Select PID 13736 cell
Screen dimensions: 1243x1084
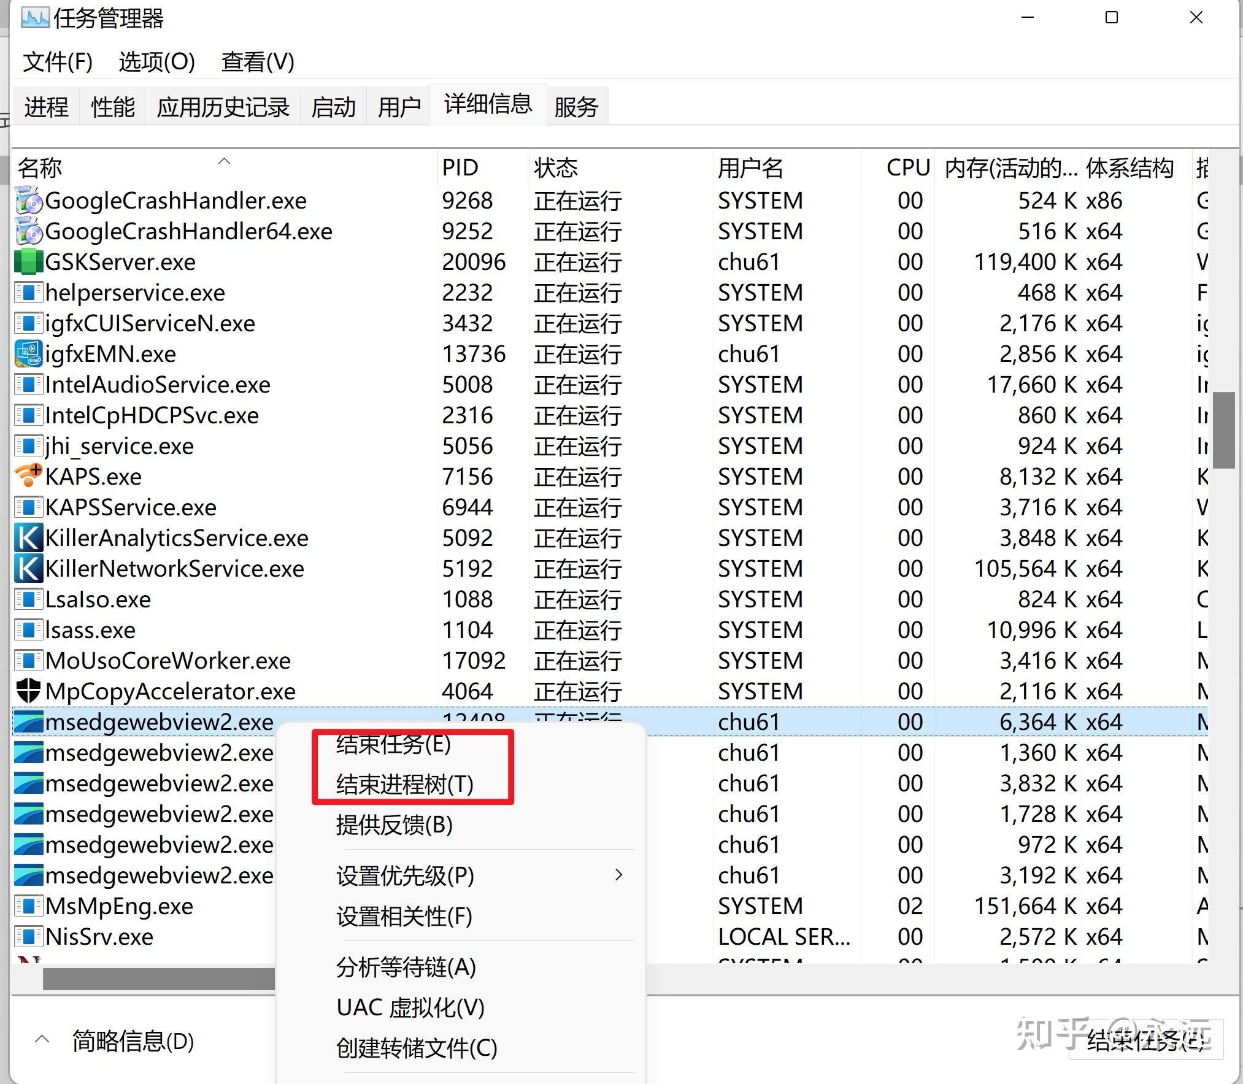pos(474,354)
